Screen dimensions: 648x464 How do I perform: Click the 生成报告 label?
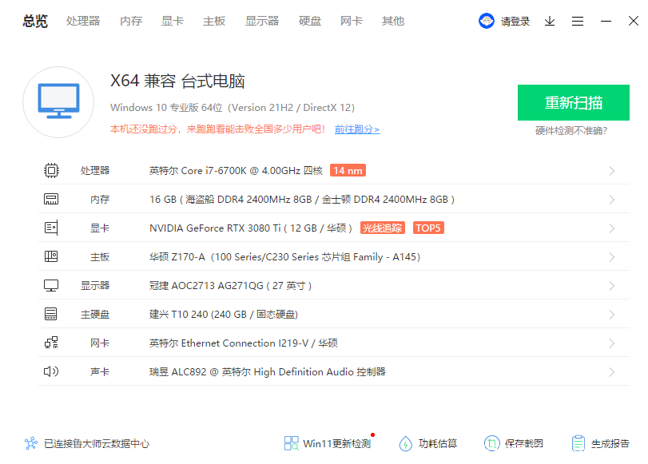pyautogui.click(x=610, y=444)
